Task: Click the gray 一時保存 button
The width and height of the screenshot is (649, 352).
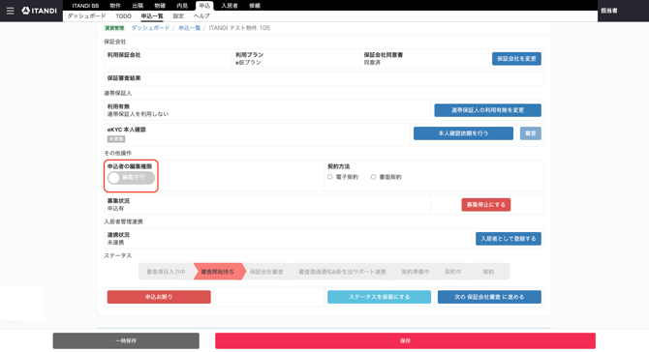Action: coord(126,340)
